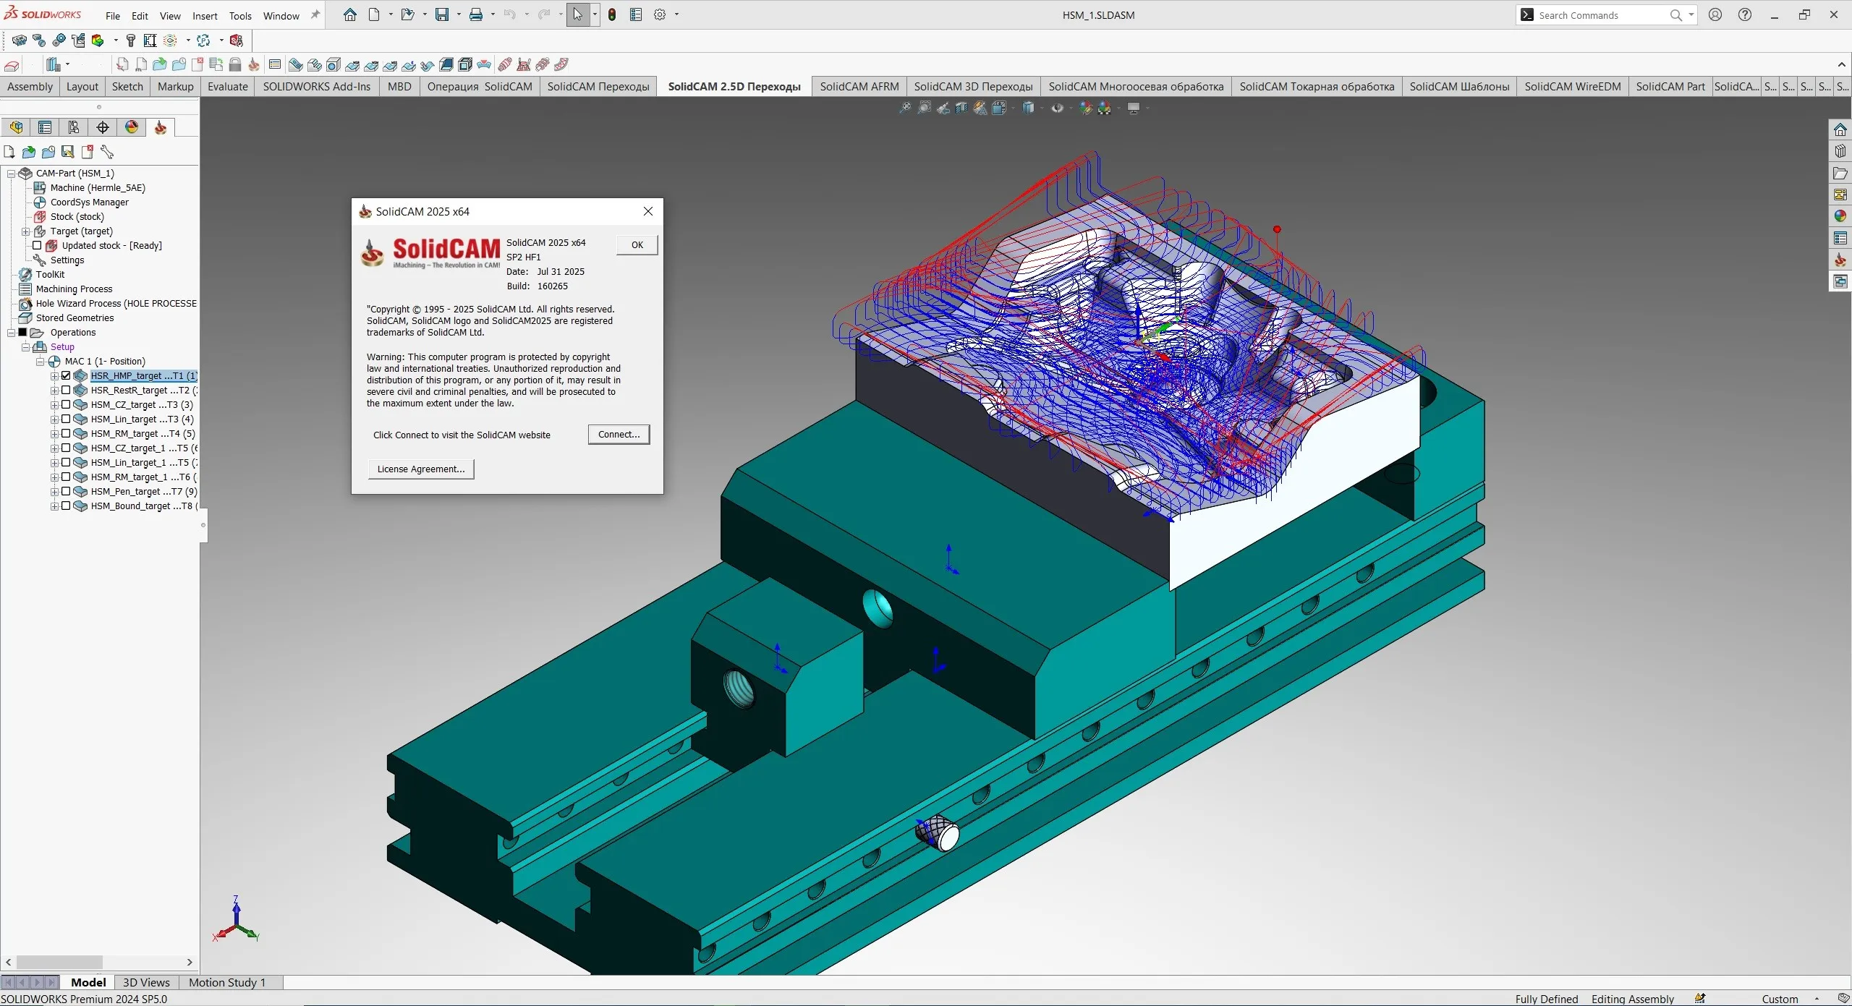Switch to the SolidCAM AFRM tab
The width and height of the screenshot is (1852, 1006).
click(859, 86)
